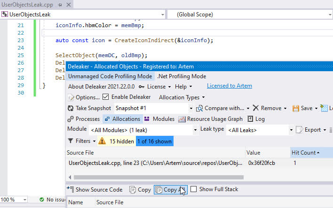This screenshot has width=333, height=208.
Task: Open the Module All Modules combo box
Action: point(143,130)
